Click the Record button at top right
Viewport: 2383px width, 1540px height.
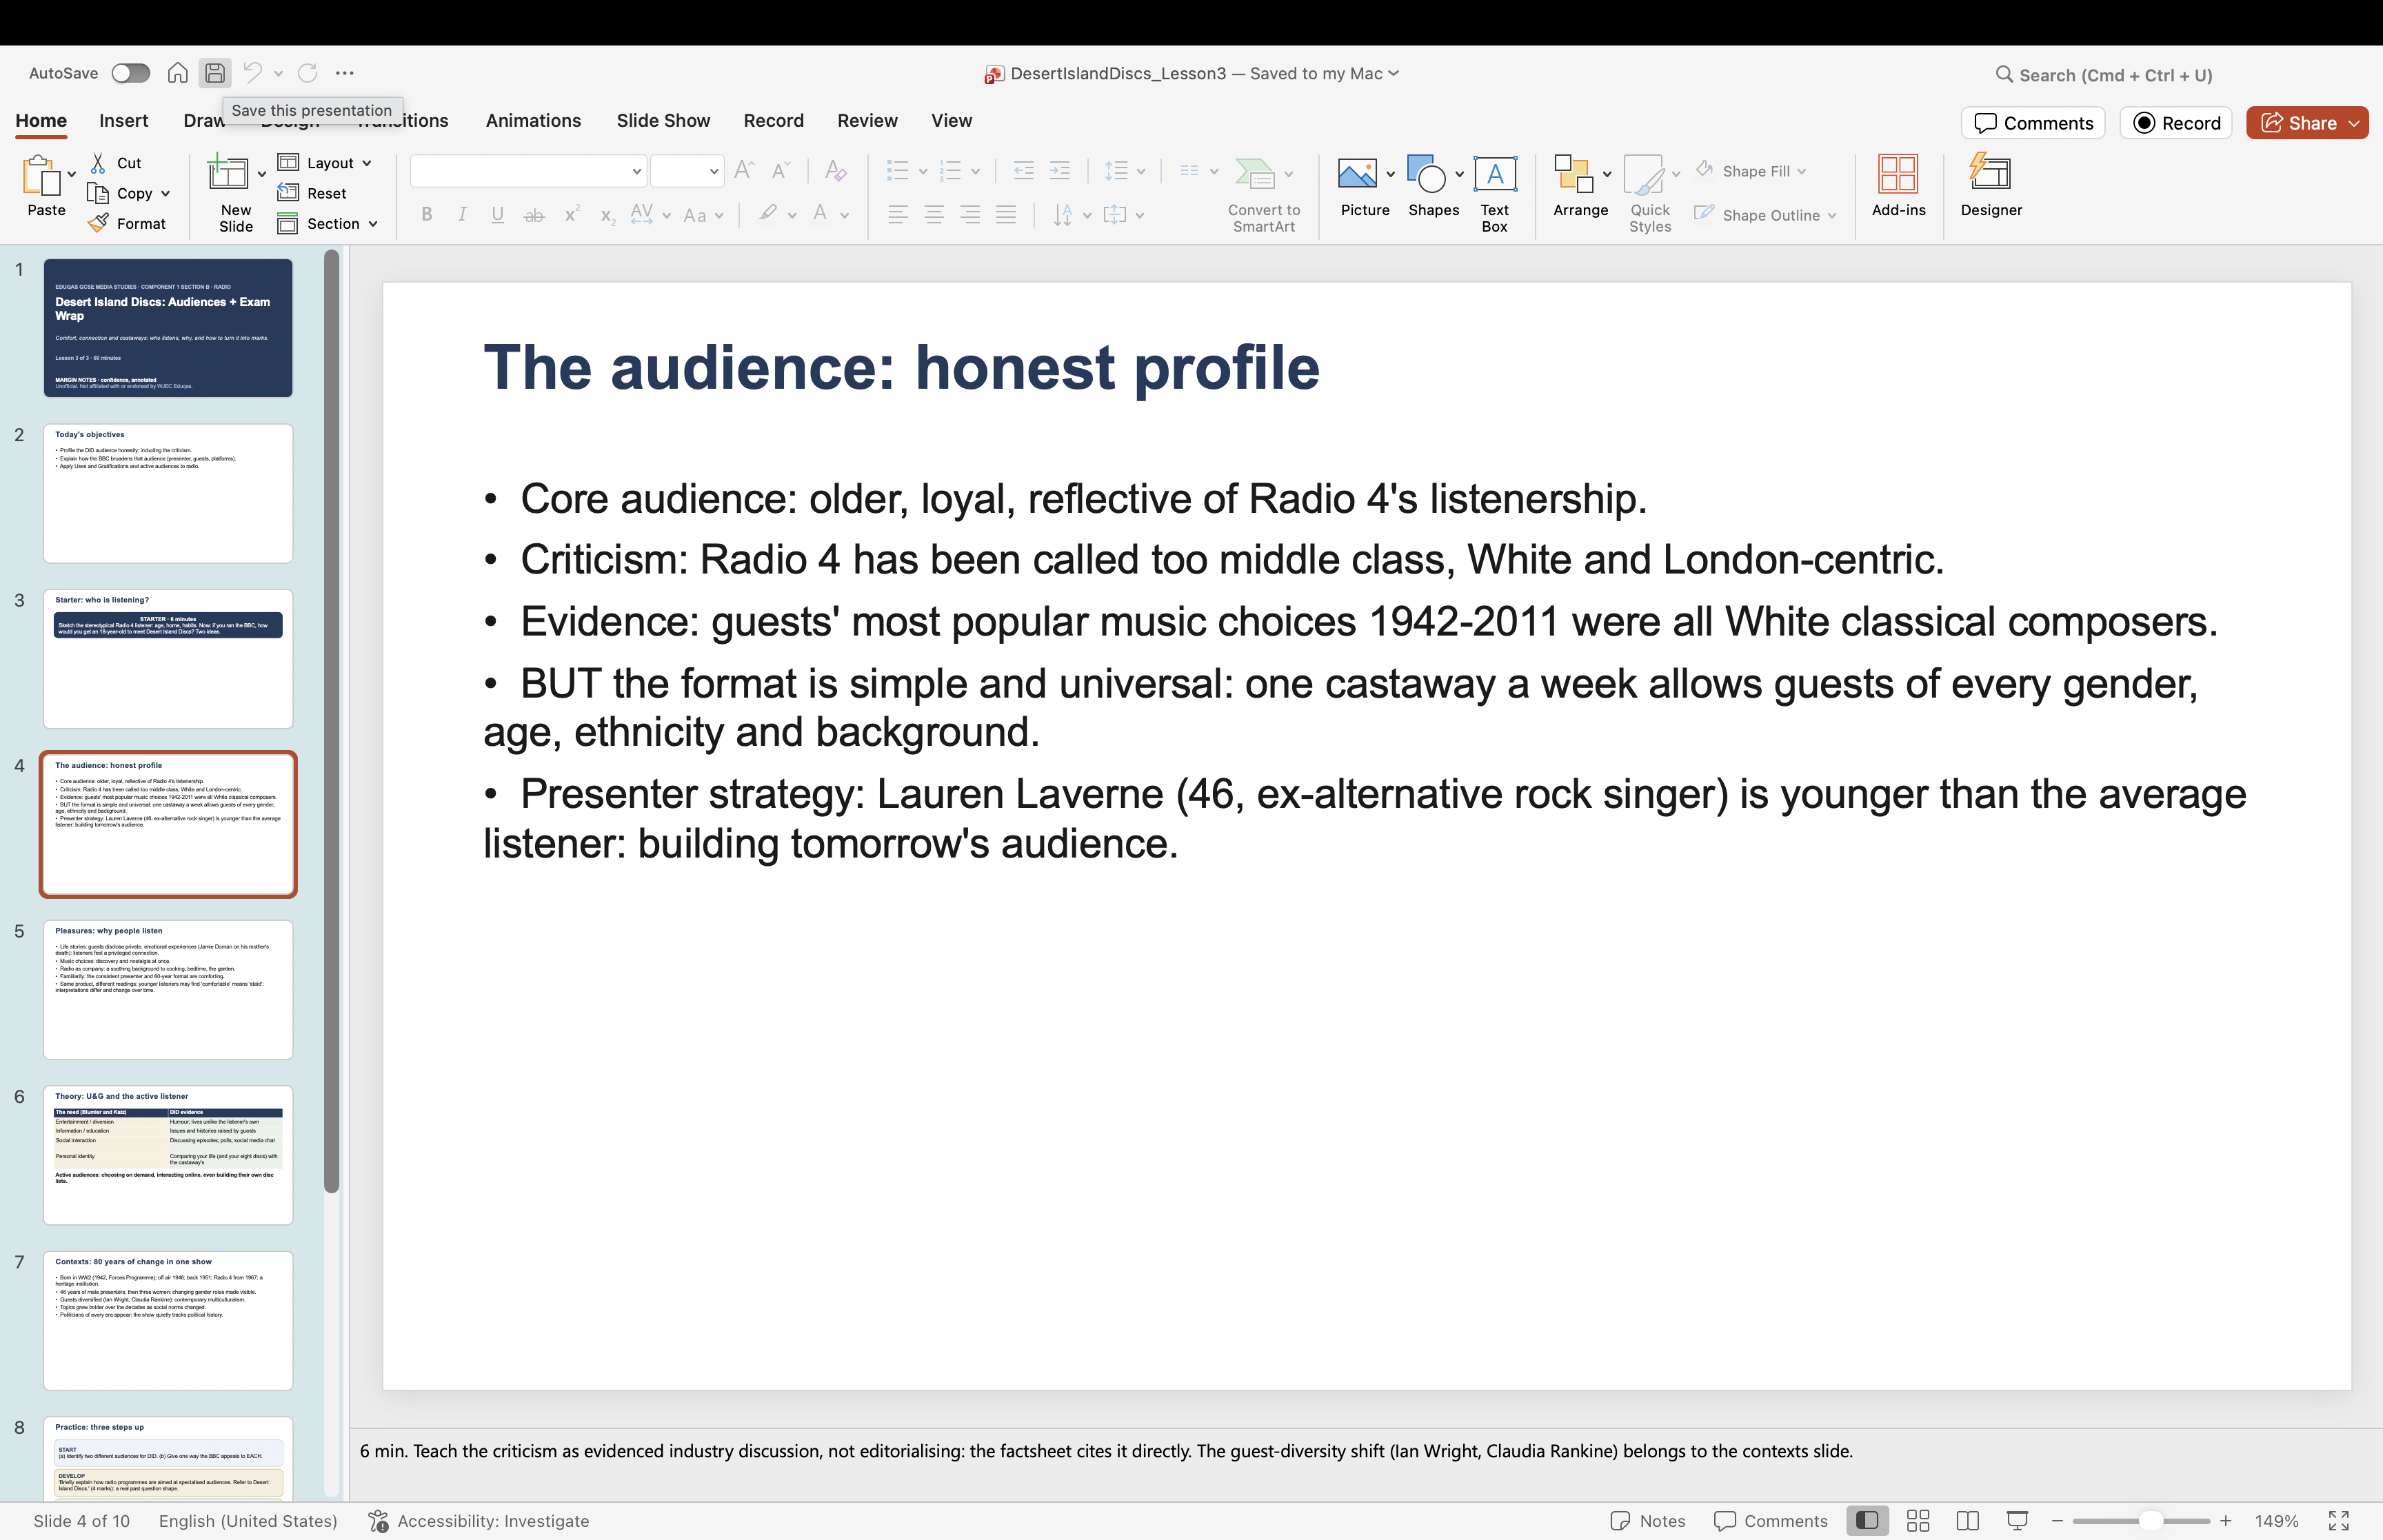click(x=2176, y=123)
